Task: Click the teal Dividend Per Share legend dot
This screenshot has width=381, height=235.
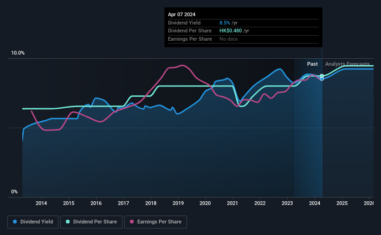Action: coord(68,222)
